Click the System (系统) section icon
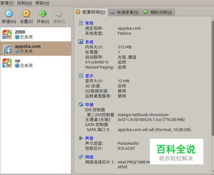Viewport: 214px width, 175px height. coord(81,41)
